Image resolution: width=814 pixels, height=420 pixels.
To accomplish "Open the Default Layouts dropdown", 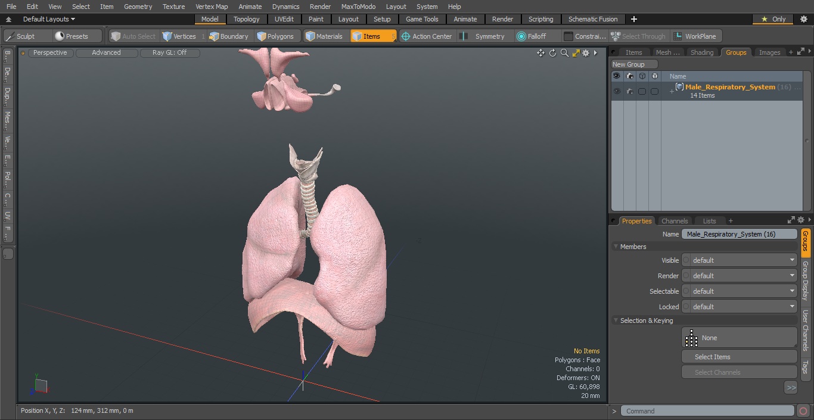I will pos(49,19).
